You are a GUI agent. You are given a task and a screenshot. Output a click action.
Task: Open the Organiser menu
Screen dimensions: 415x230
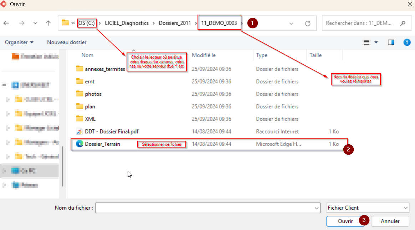click(19, 42)
